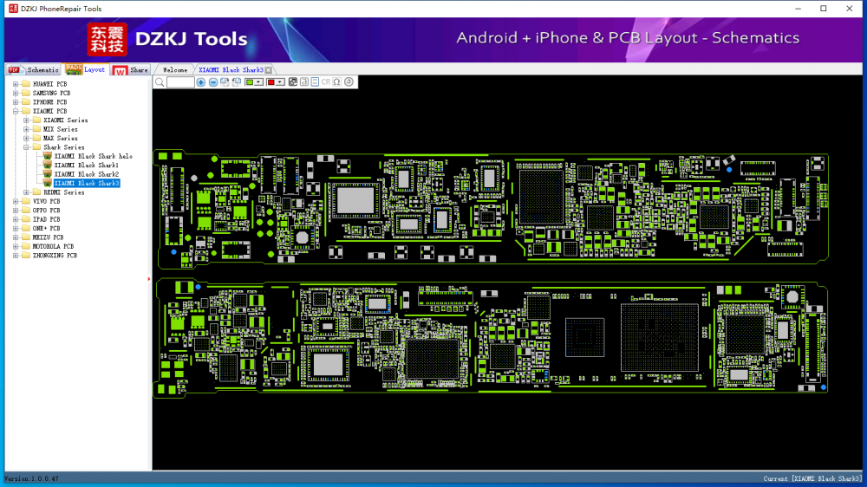Click the overlapping squares layer icon

point(293,82)
